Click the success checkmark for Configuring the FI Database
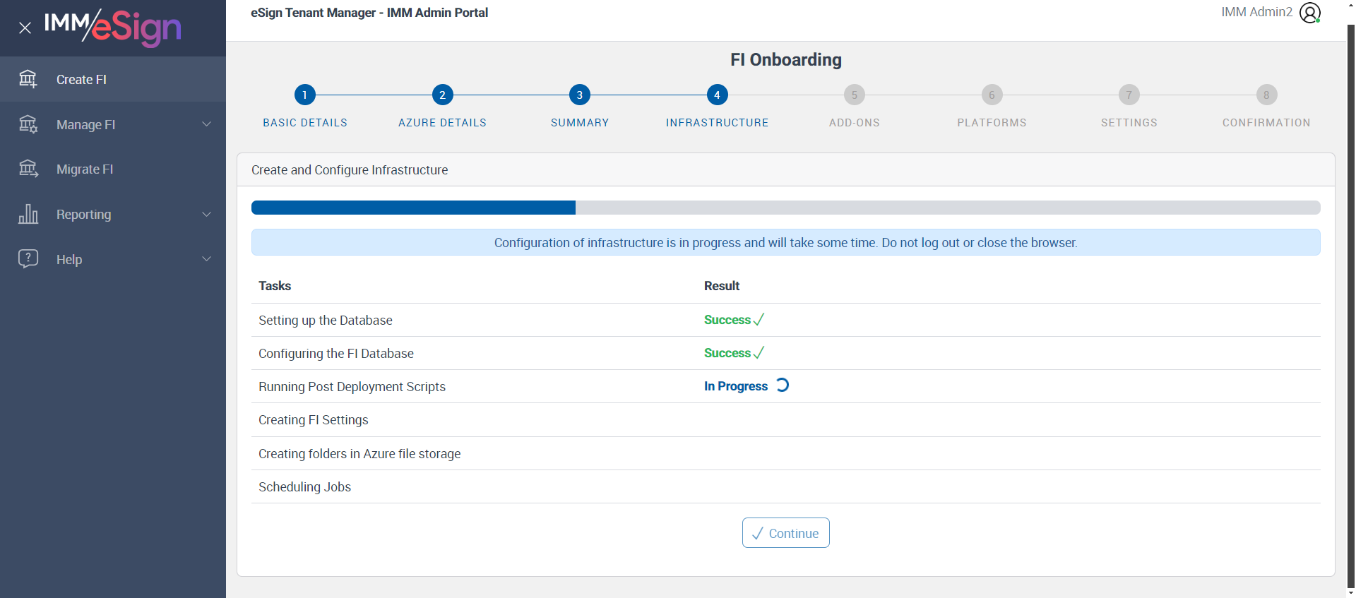 tap(759, 353)
